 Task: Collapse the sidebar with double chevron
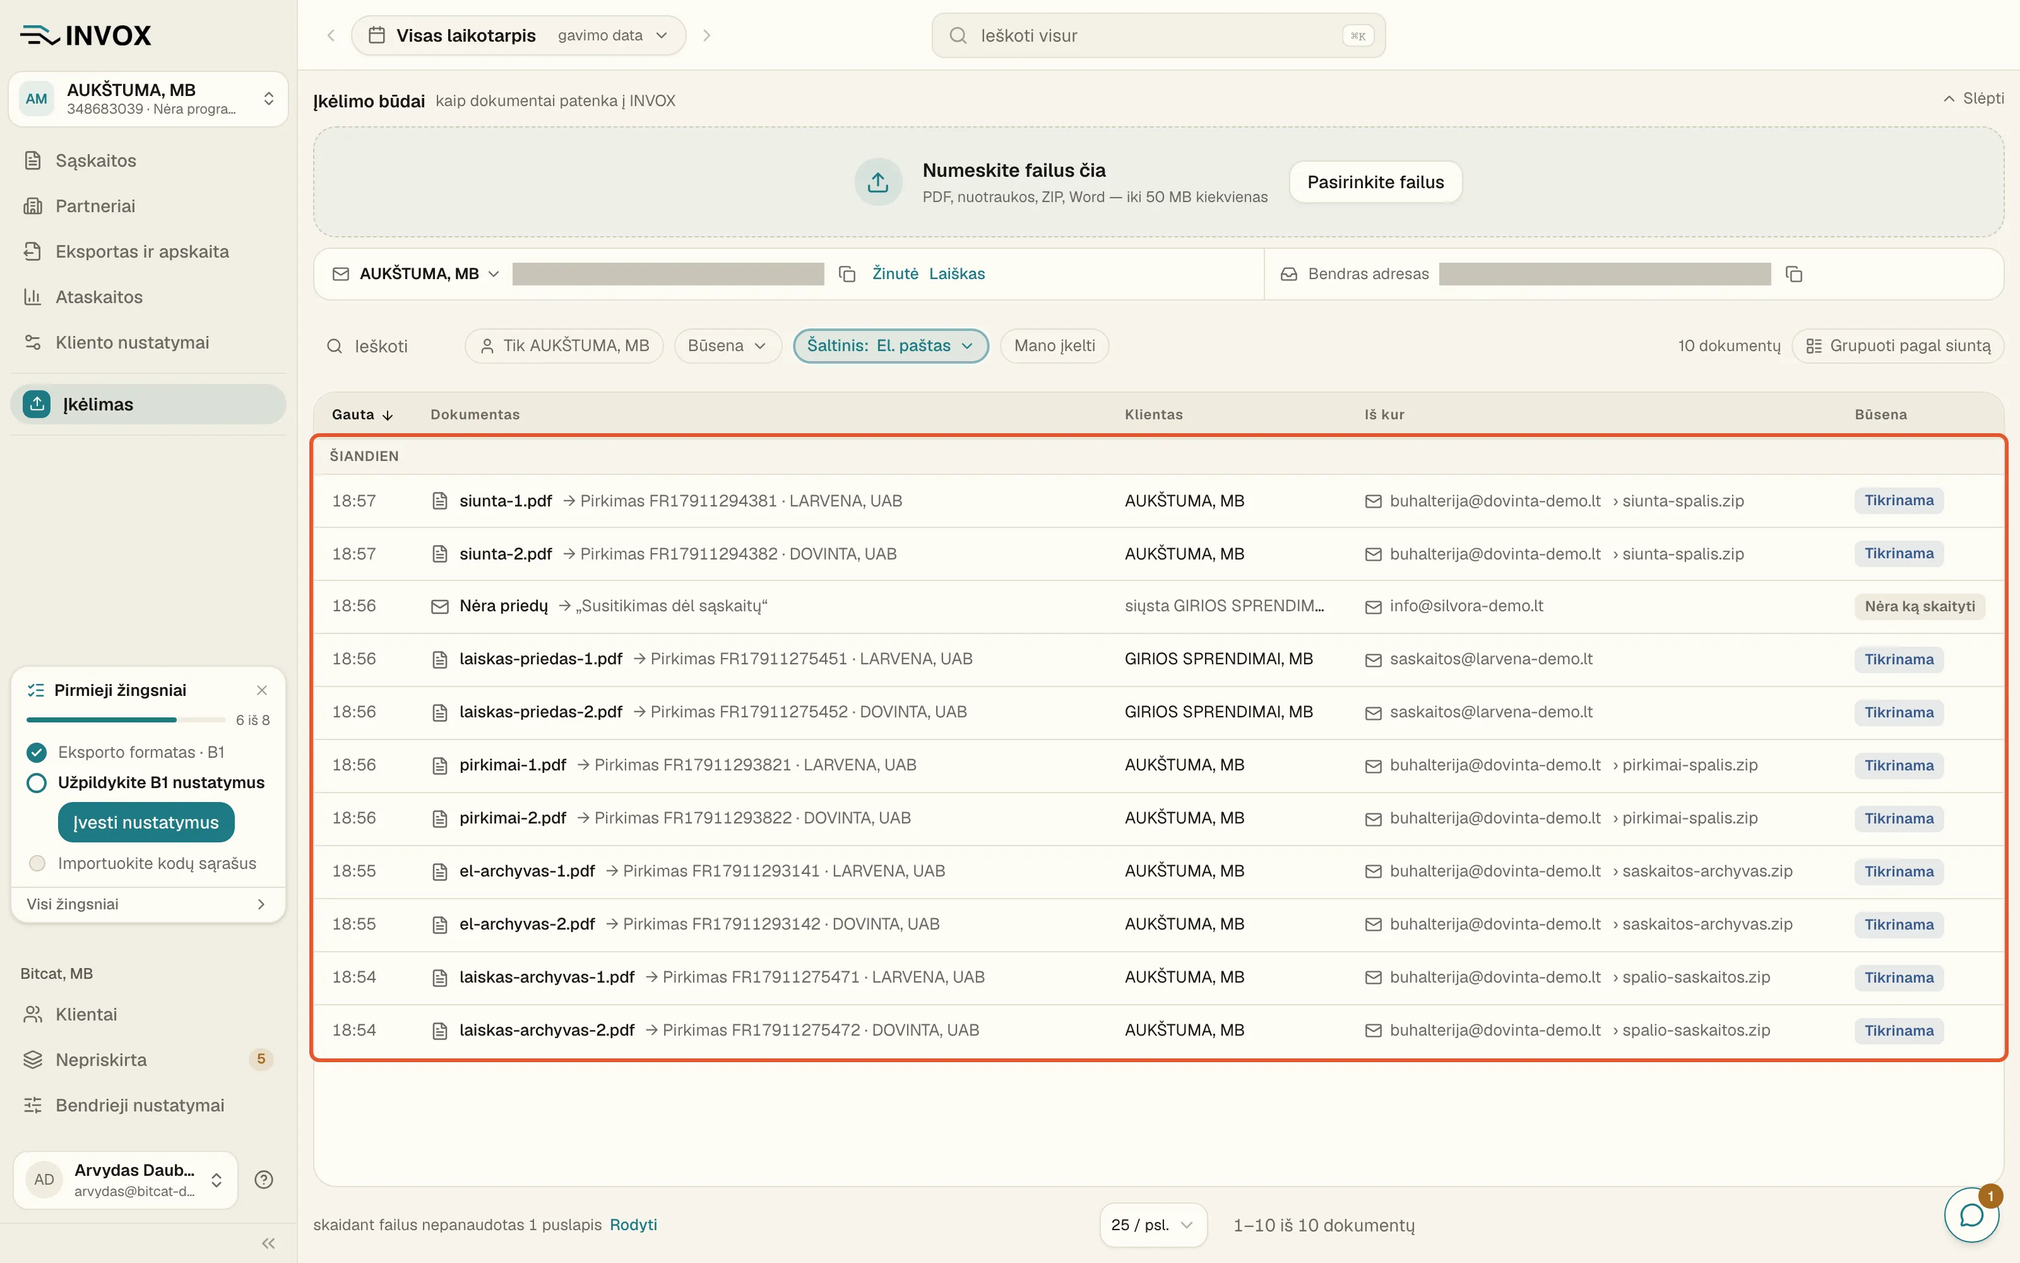pos(268,1243)
